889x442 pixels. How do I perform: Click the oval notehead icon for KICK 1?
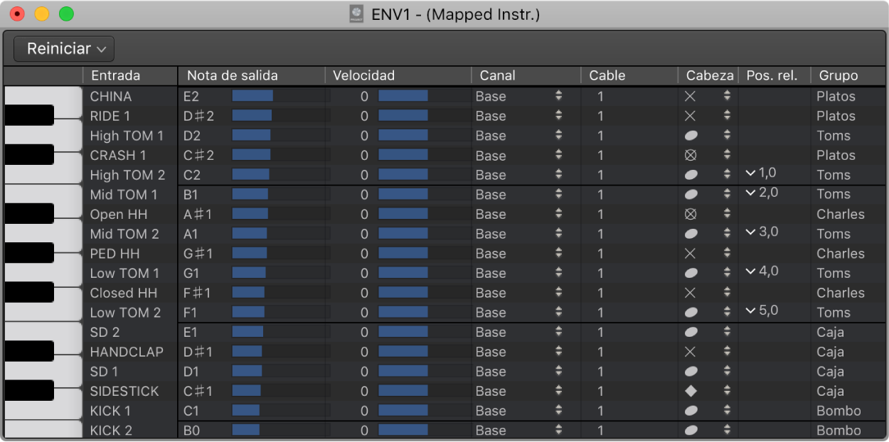point(690,411)
